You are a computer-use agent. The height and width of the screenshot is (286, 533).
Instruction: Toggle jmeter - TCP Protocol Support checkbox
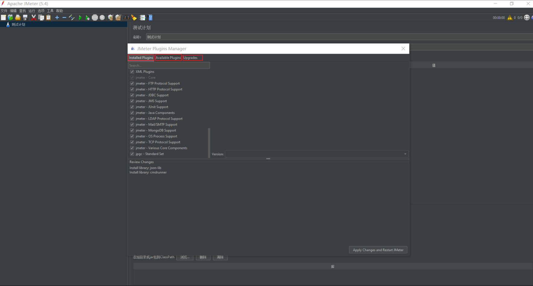pos(132,142)
